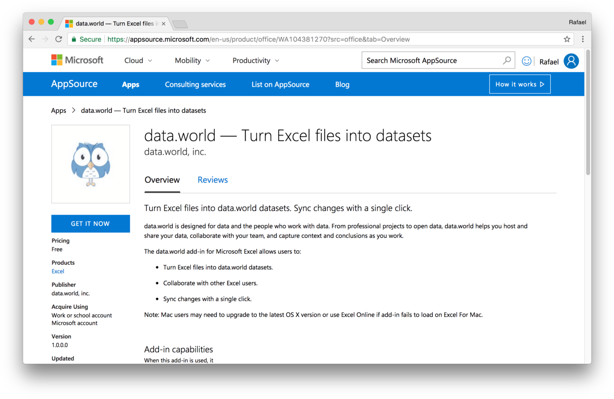
Task: Click the browser back arrow
Action: pos(32,39)
